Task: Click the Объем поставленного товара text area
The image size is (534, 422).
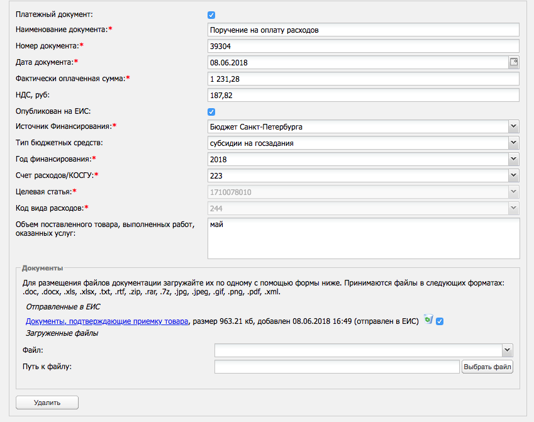Action: point(363,238)
